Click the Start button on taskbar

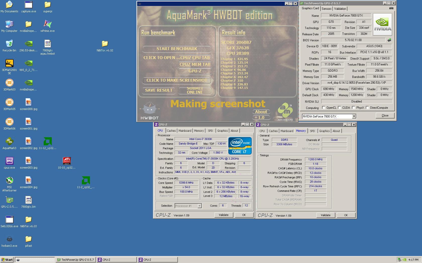(7, 260)
